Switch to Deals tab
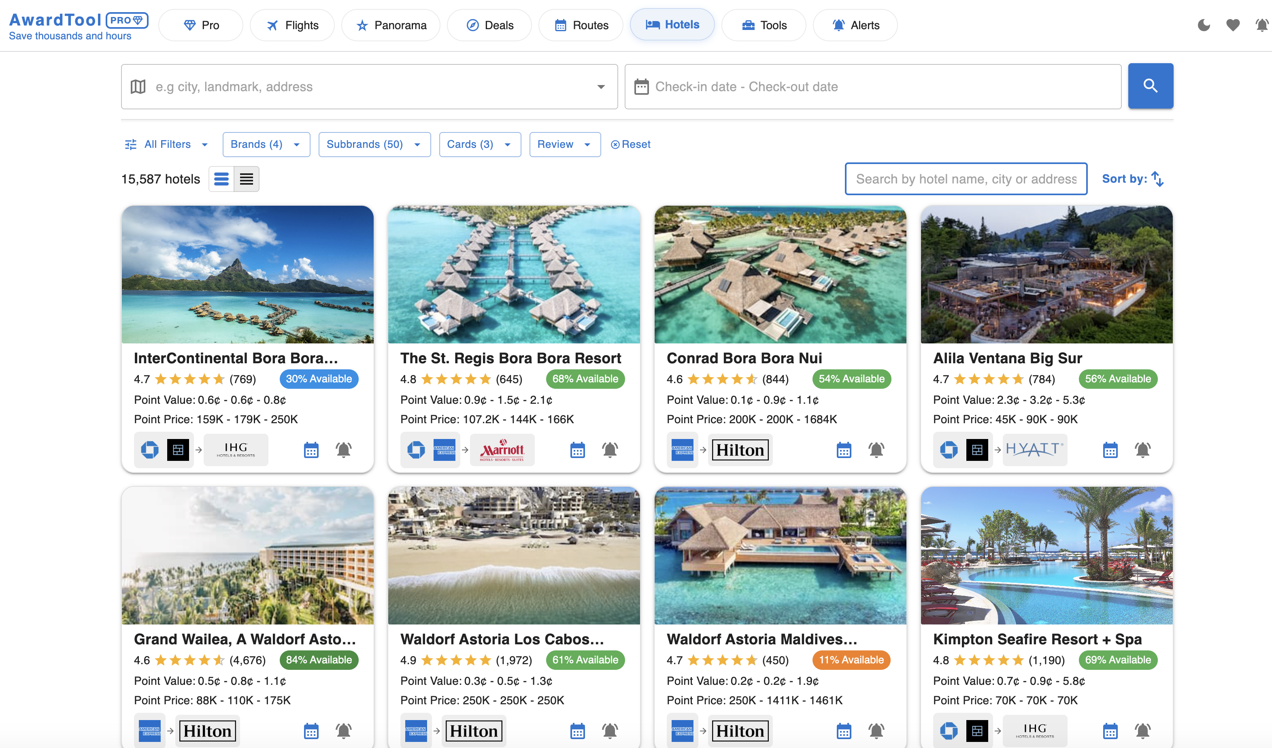Screen dimensions: 1272x748 [x=489, y=25]
